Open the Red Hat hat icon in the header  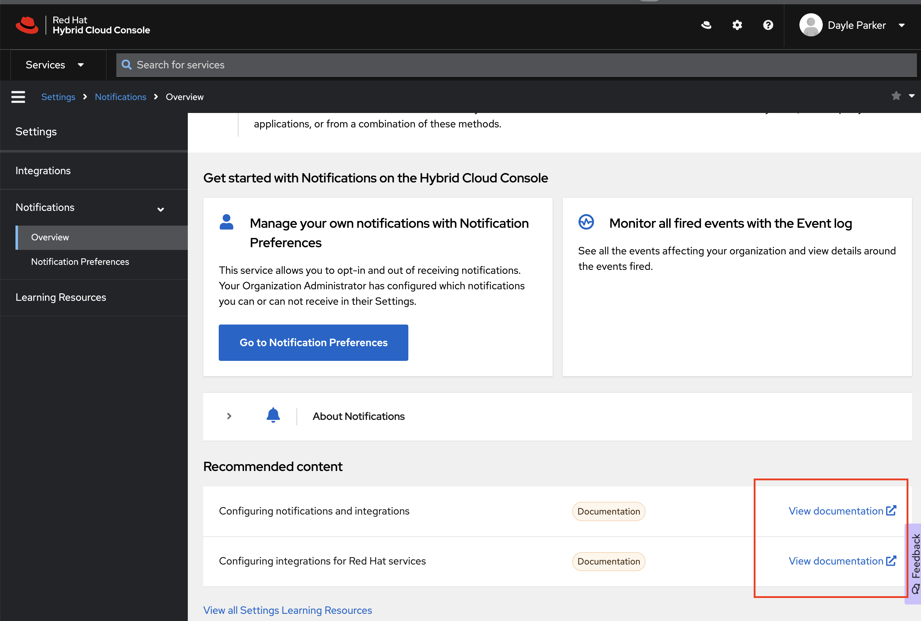(x=706, y=25)
